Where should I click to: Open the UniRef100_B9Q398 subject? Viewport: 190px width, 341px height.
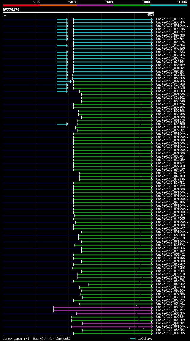pyautogui.click(x=170, y=111)
